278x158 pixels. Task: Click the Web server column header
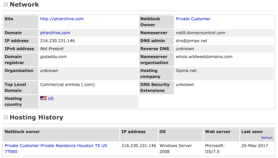(218, 132)
